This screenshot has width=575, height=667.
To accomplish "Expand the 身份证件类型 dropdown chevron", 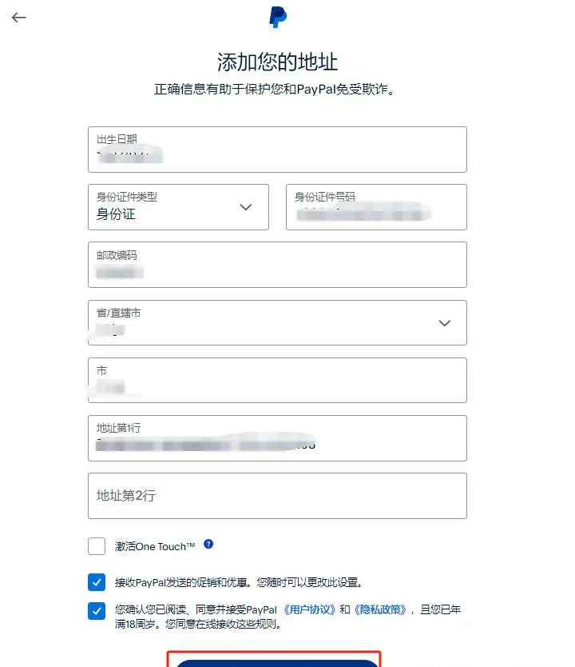I will click(x=246, y=207).
